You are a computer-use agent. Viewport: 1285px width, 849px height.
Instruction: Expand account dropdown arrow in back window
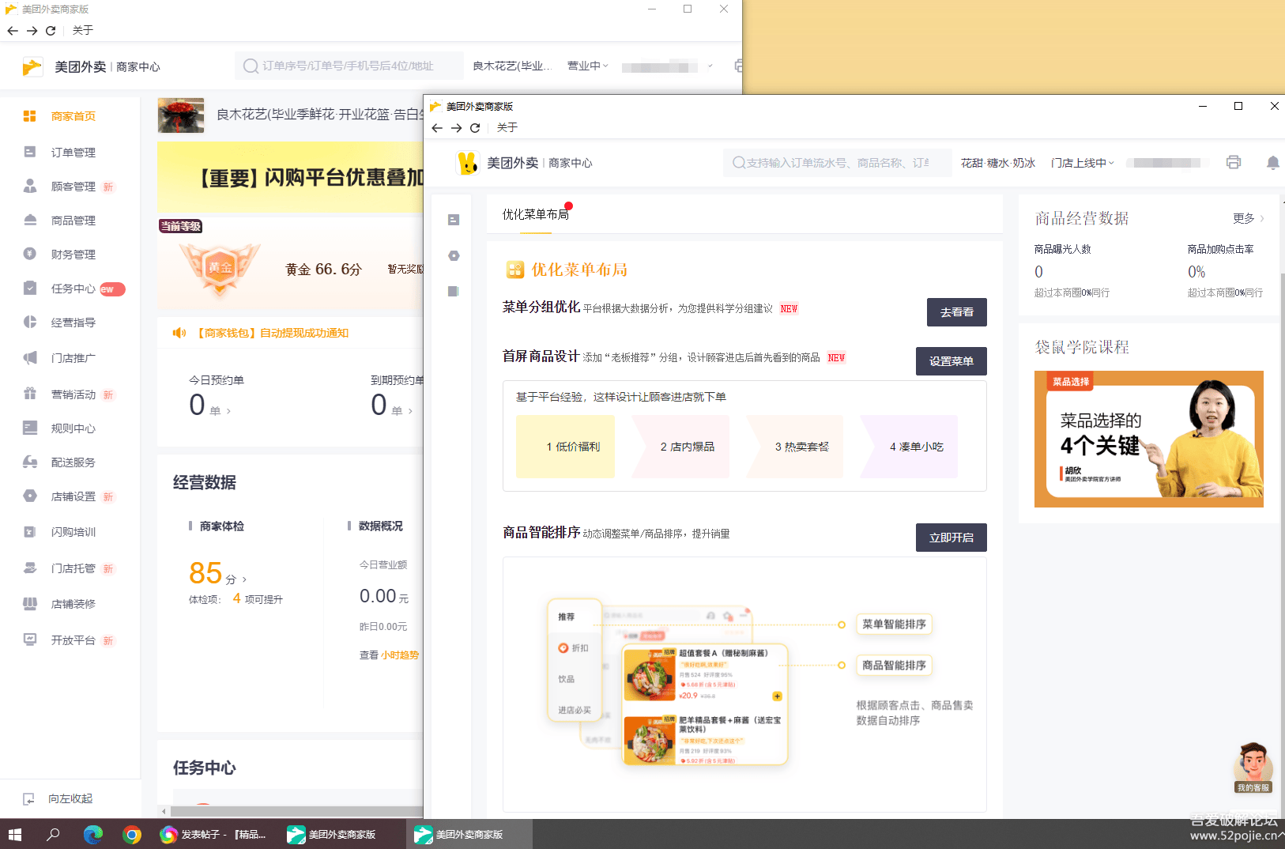[710, 66]
